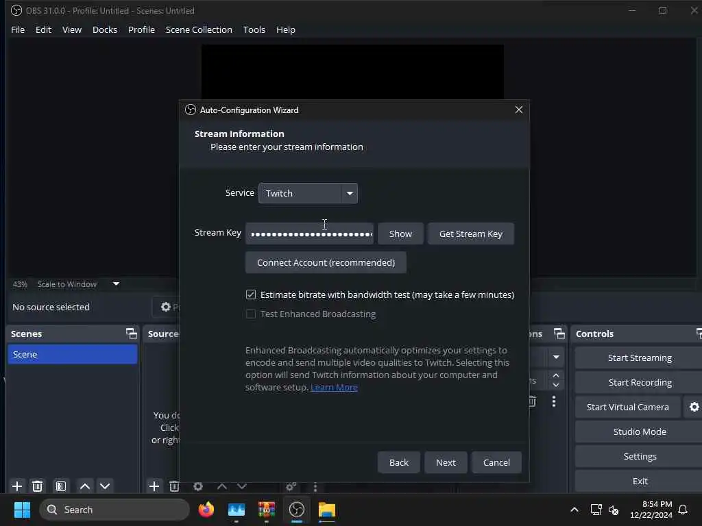Undock the Scene Transitions panel
Viewport: 702px width, 526px height.
[559, 334]
